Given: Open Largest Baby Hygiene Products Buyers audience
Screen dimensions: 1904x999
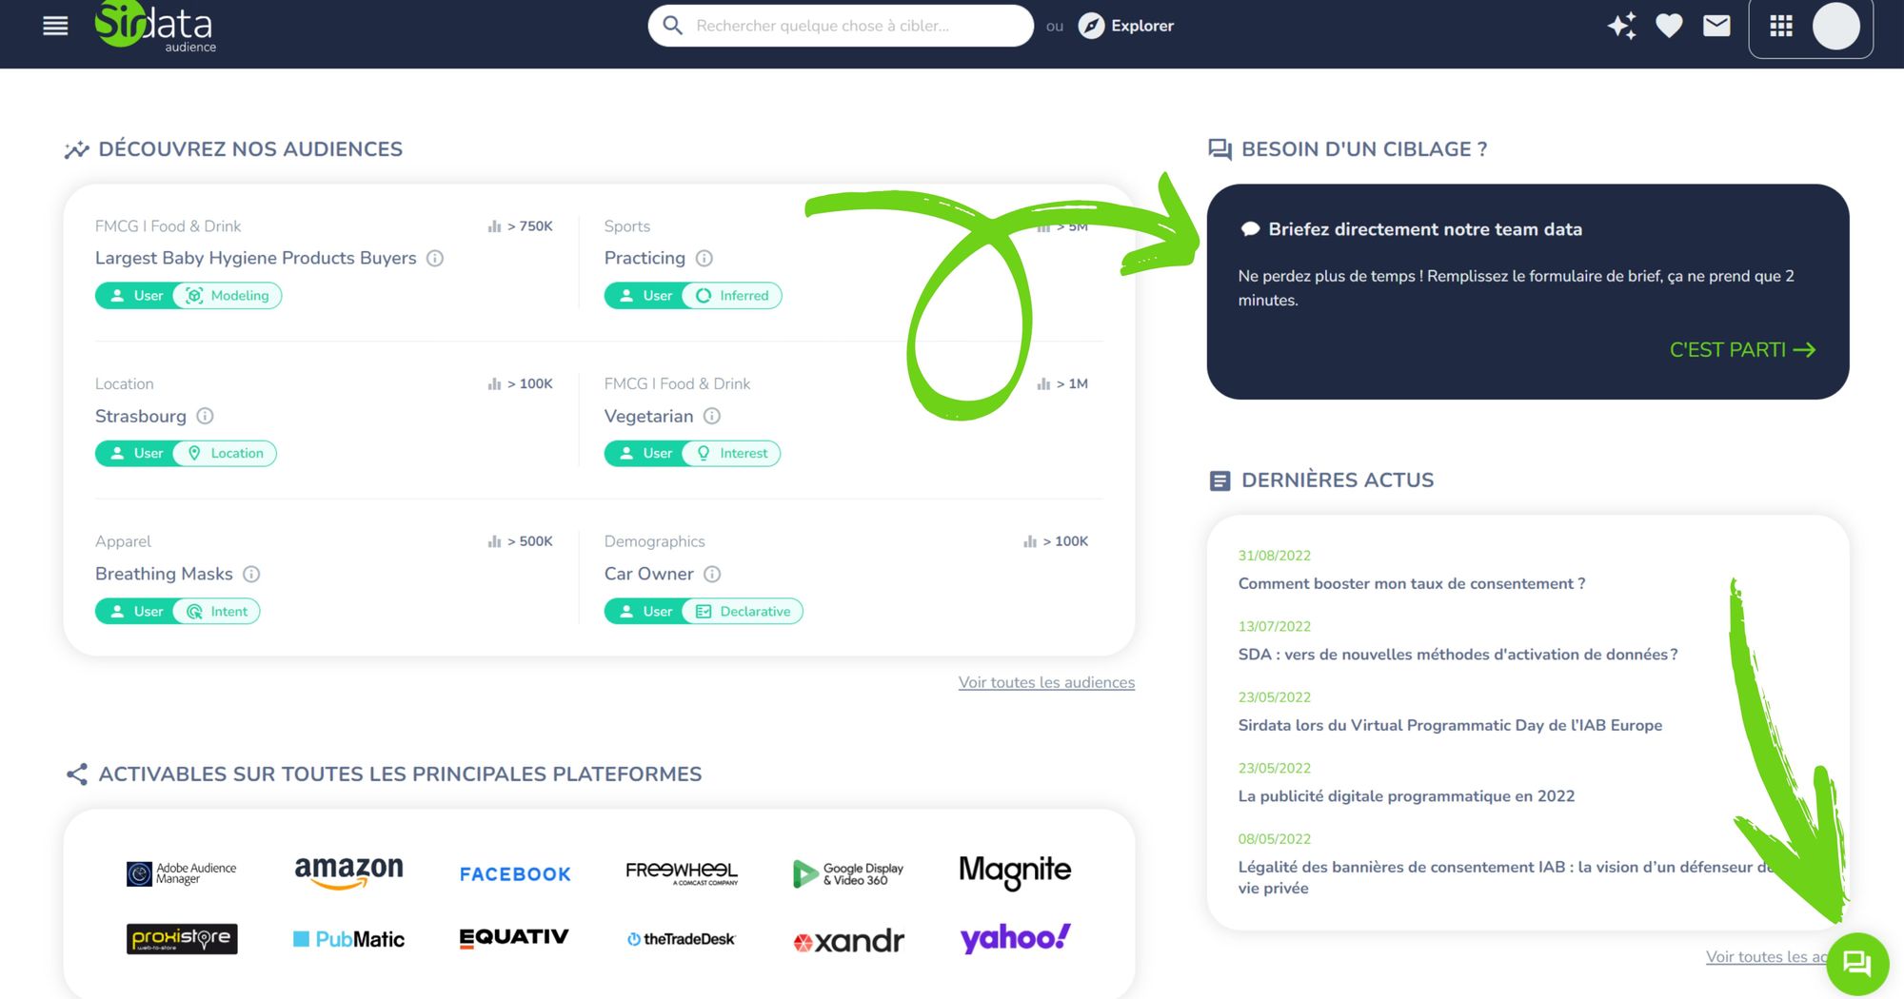Looking at the screenshot, I should [x=255, y=258].
